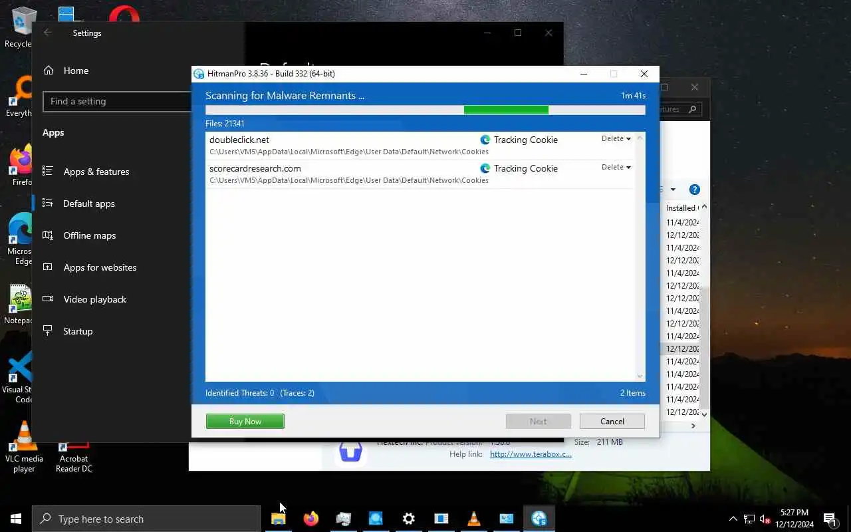Click the 'Files: 21341' counter
This screenshot has height=532, width=851.
click(x=225, y=124)
